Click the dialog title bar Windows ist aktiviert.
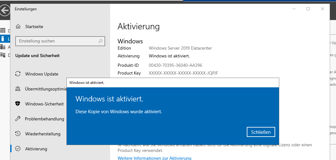 (173, 82)
